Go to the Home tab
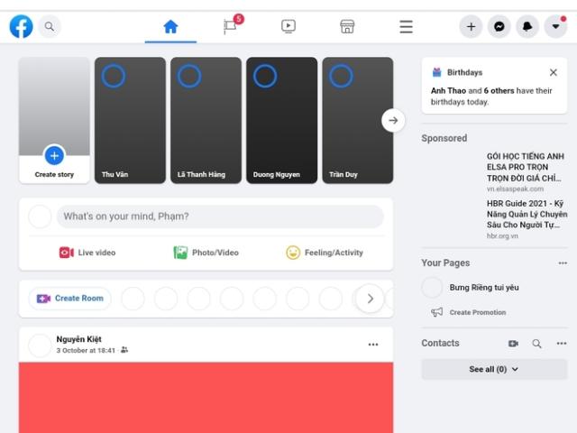The width and height of the screenshot is (577, 433). 170,26
